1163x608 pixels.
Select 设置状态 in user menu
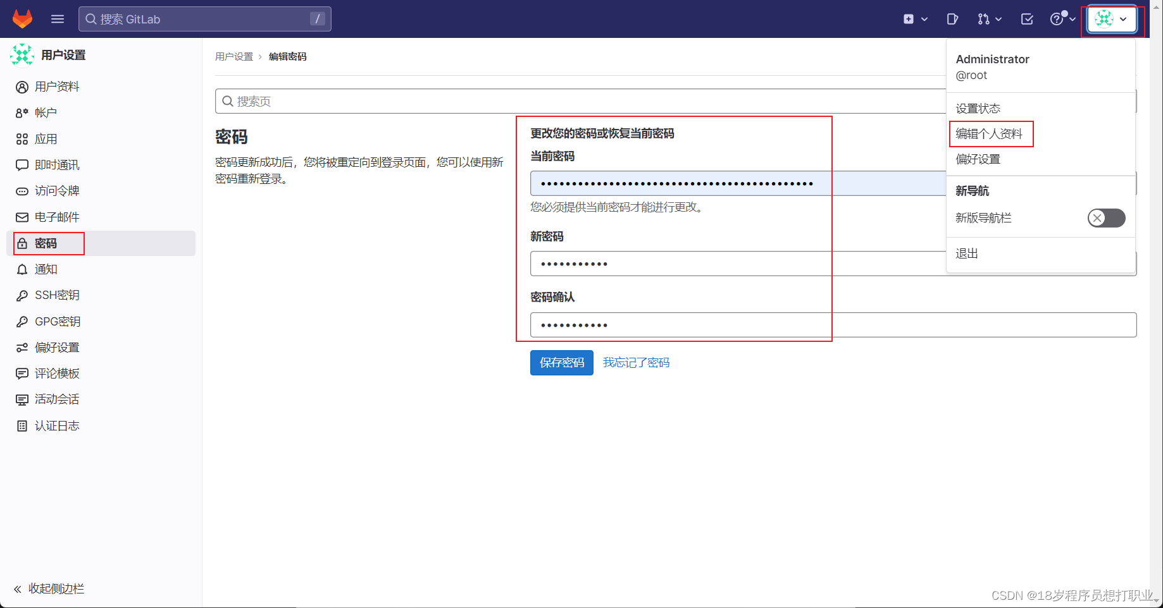tap(1041, 109)
